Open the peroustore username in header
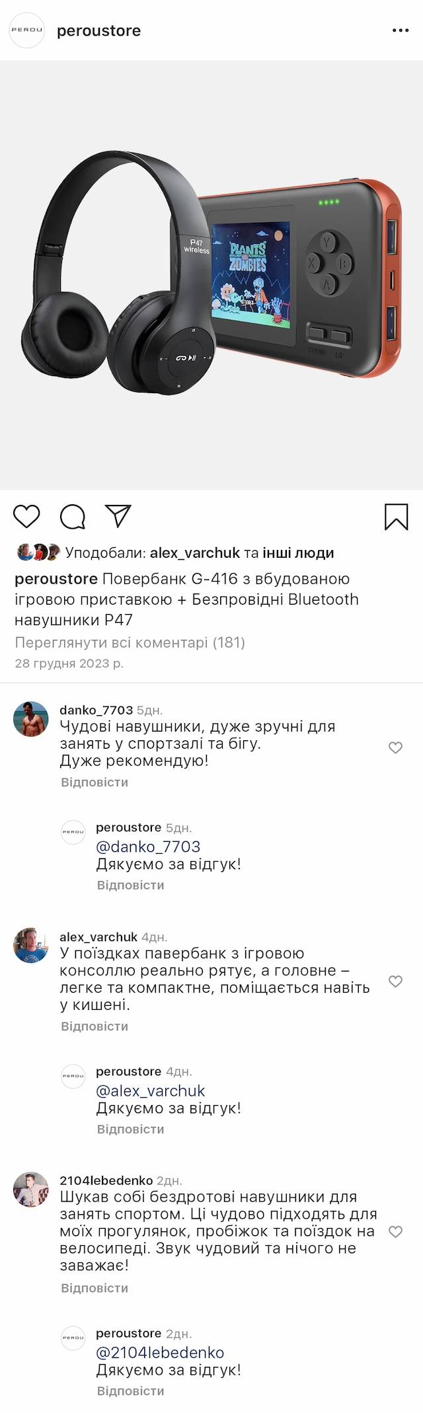 [x=99, y=30]
